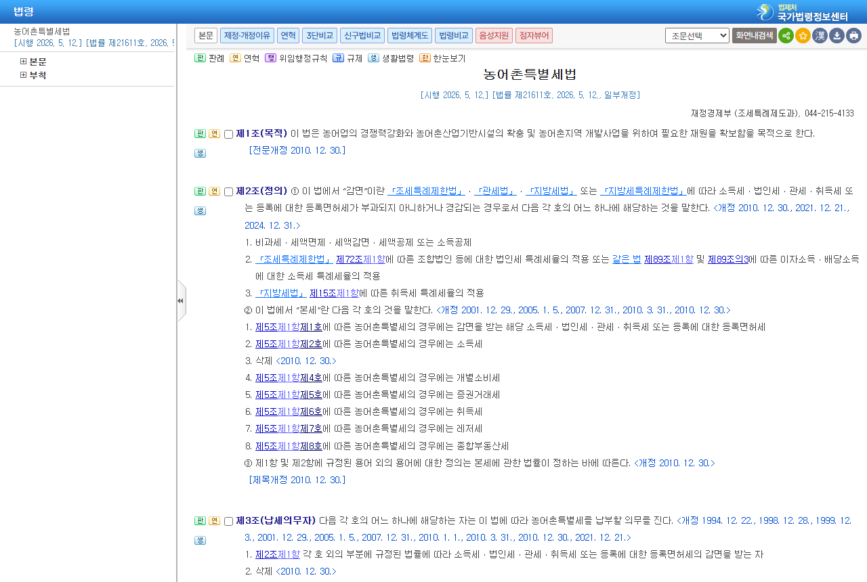This screenshot has width=867, height=582.
Task: Toggle Hanja display with the 漢 icon
Action: coord(820,36)
